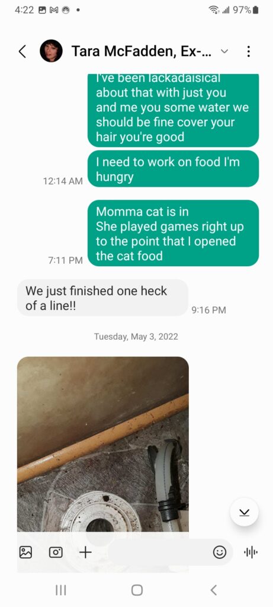Open the three-dot more options menu
273x607 pixels.
249,51
